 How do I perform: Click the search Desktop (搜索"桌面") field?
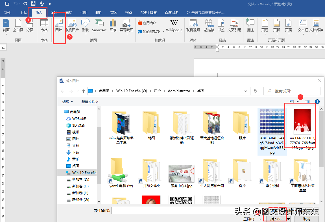(x=292, y=91)
